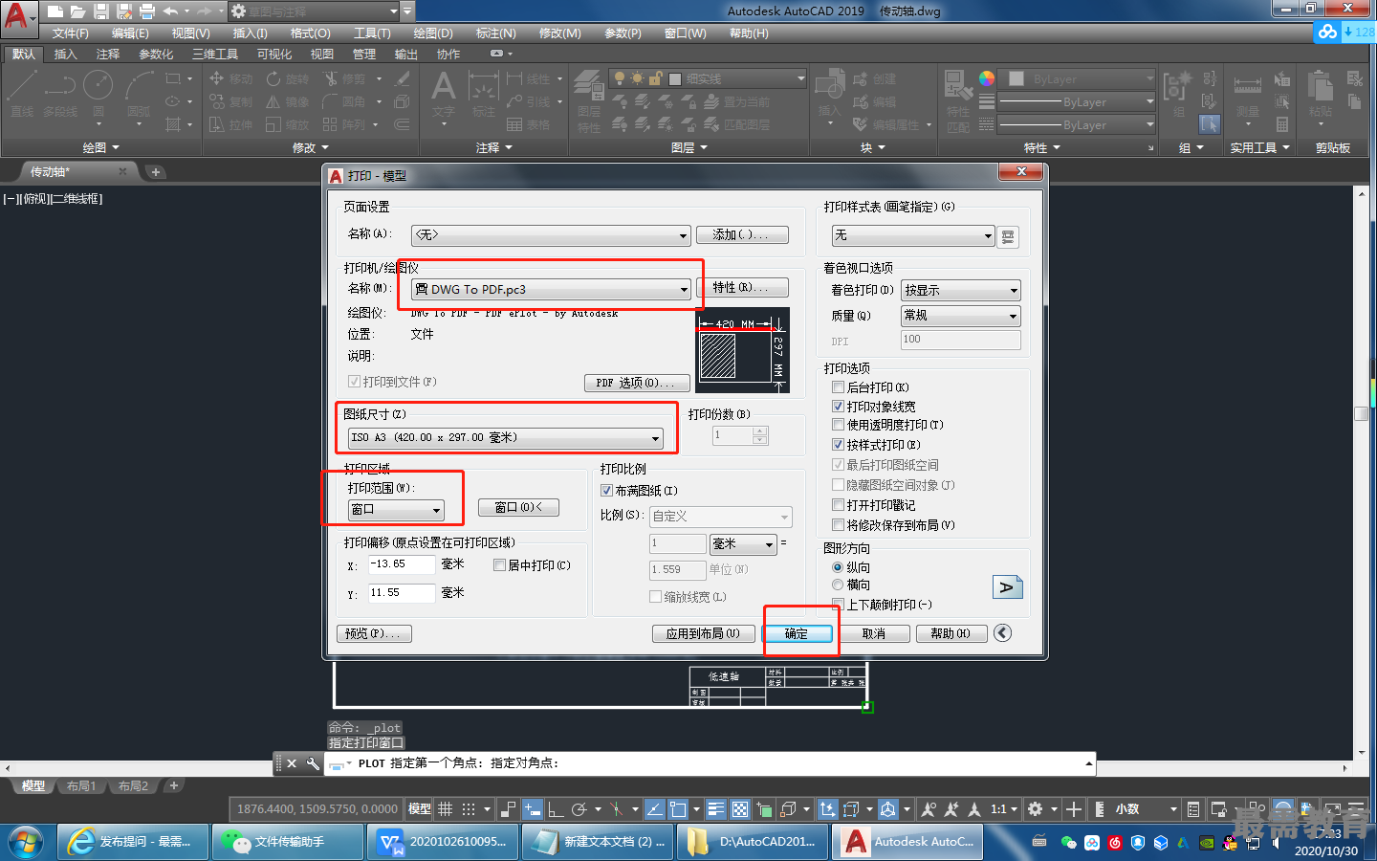Viewport: 1377px width, 861px height.
Task: Close the command line with X icon
Action: (293, 763)
